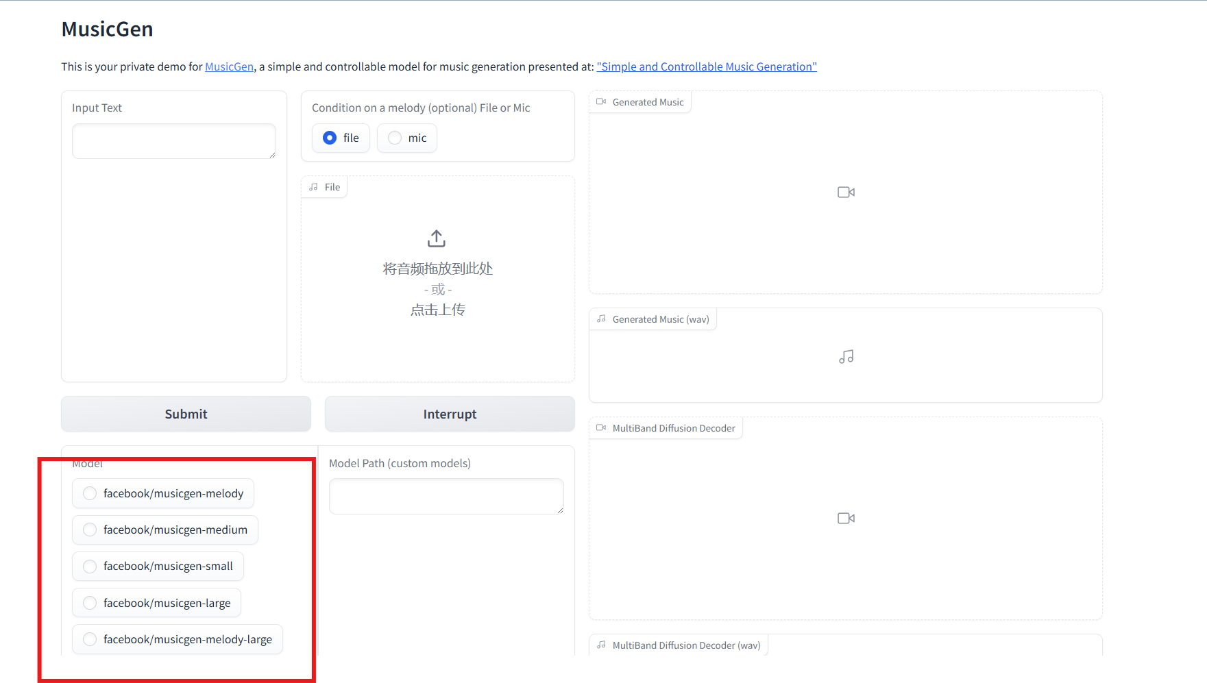This screenshot has width=1207, height=683.
Task: Open the MusicGen hyperlink
Action: (x=230, y=66)
